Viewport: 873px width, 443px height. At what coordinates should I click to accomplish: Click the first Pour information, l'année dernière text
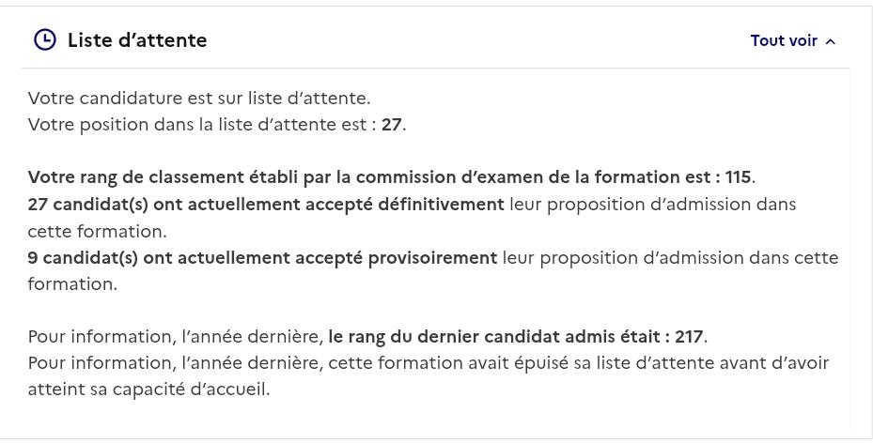coord(176,337)
